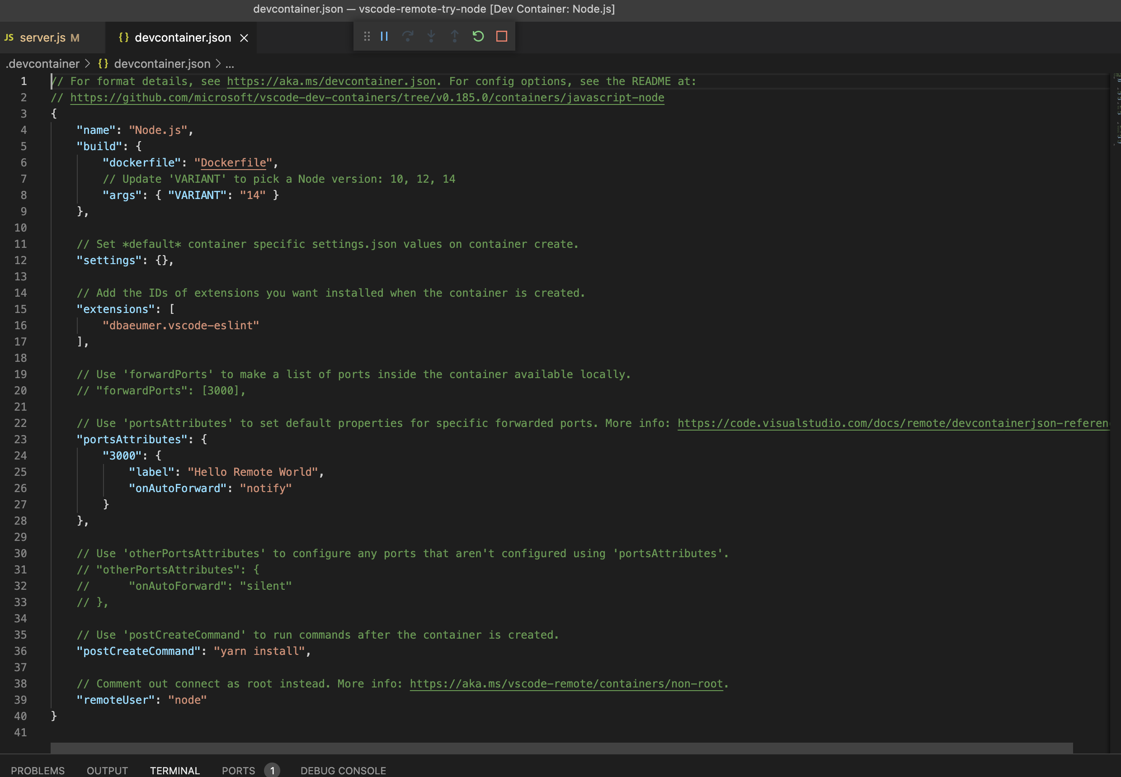Expand the .devcontainer breadcrumb folder
This screenshot has width=1121, height=777.
point(42,64)
